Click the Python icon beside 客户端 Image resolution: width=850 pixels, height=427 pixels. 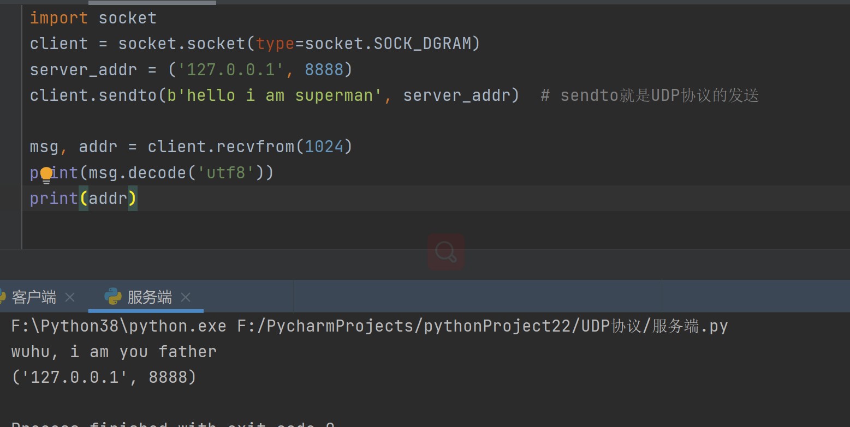(3, 297)
